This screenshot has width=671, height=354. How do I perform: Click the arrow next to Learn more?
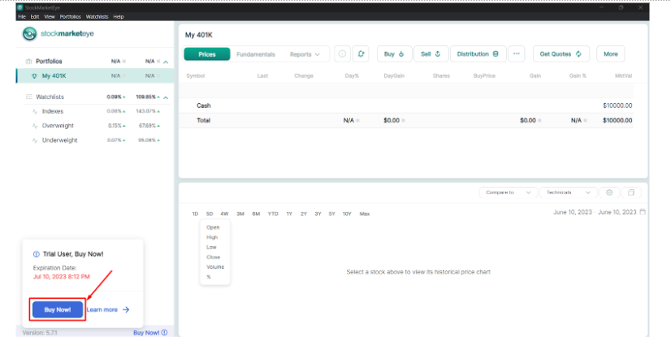(126, 309)
